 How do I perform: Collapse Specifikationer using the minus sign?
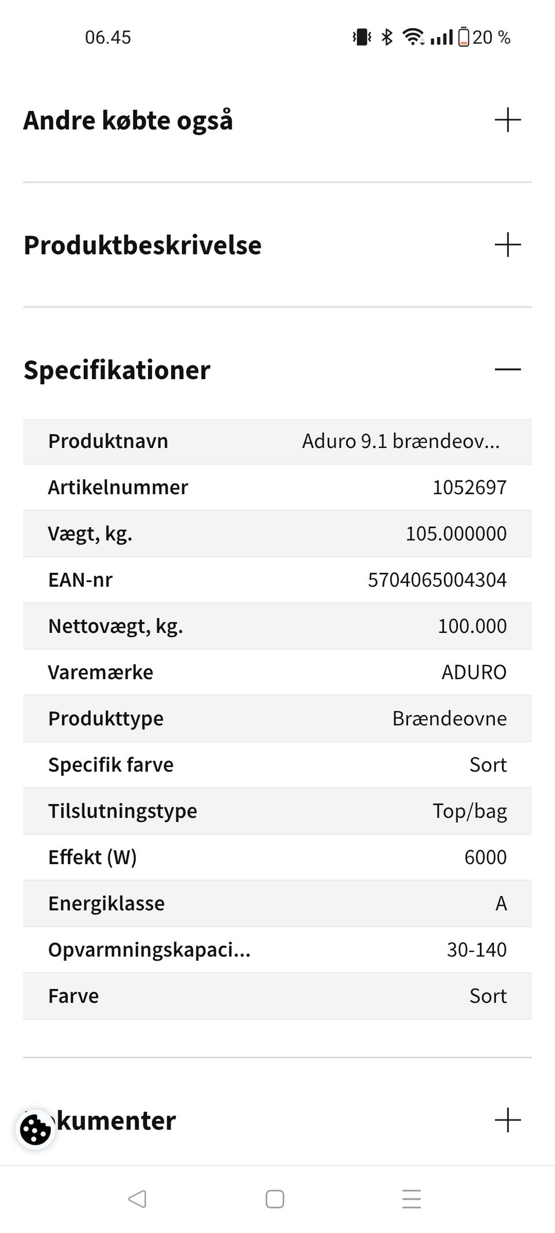[508, 370]
